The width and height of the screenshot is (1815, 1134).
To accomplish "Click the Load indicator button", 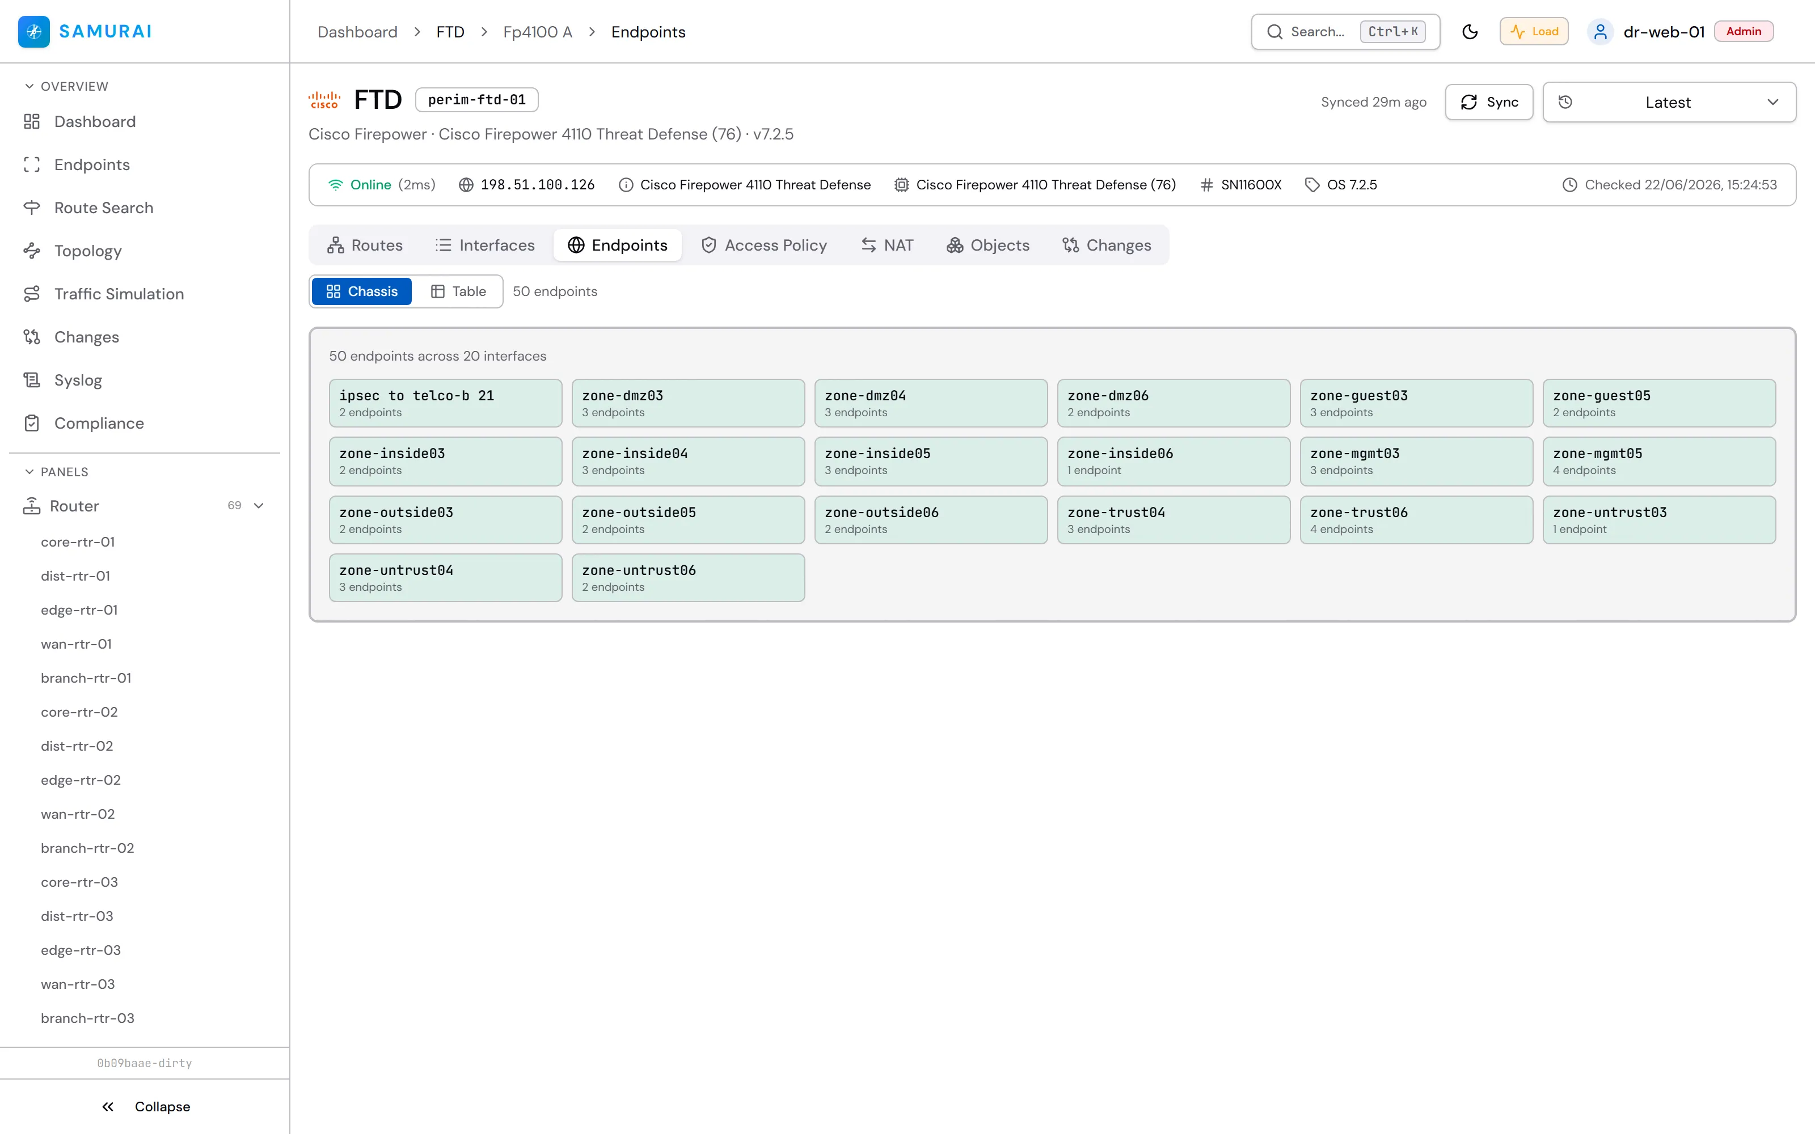I will click(x=1534, y=32).
